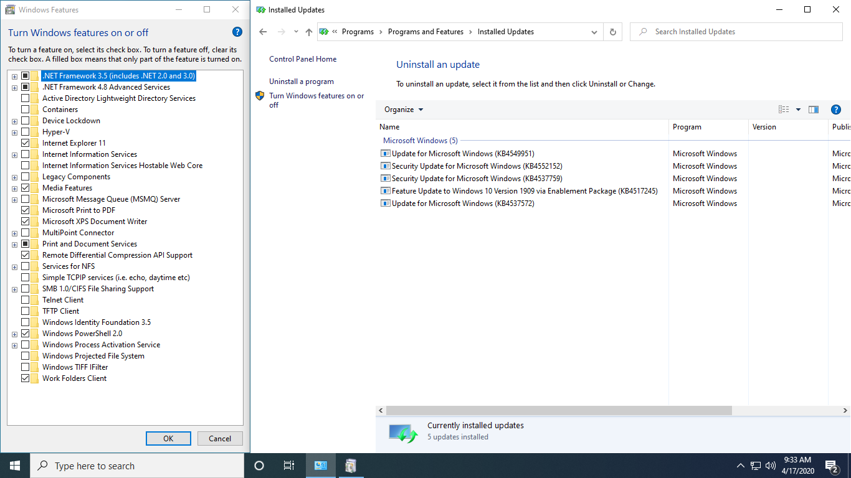Click the Up arrow navigation button

point(309,32)
